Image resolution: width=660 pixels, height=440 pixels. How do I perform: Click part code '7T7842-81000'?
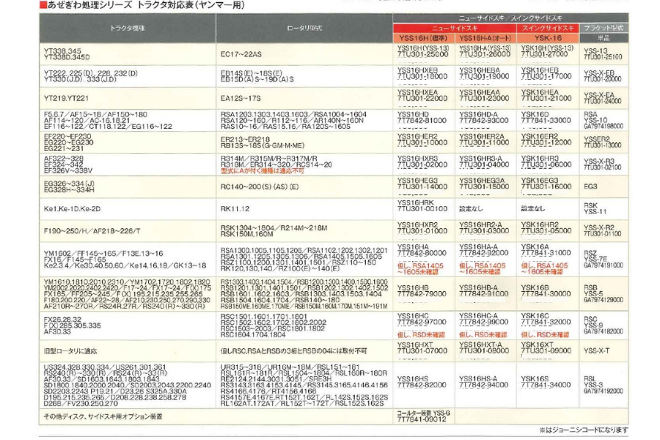[x=422, y=120]
